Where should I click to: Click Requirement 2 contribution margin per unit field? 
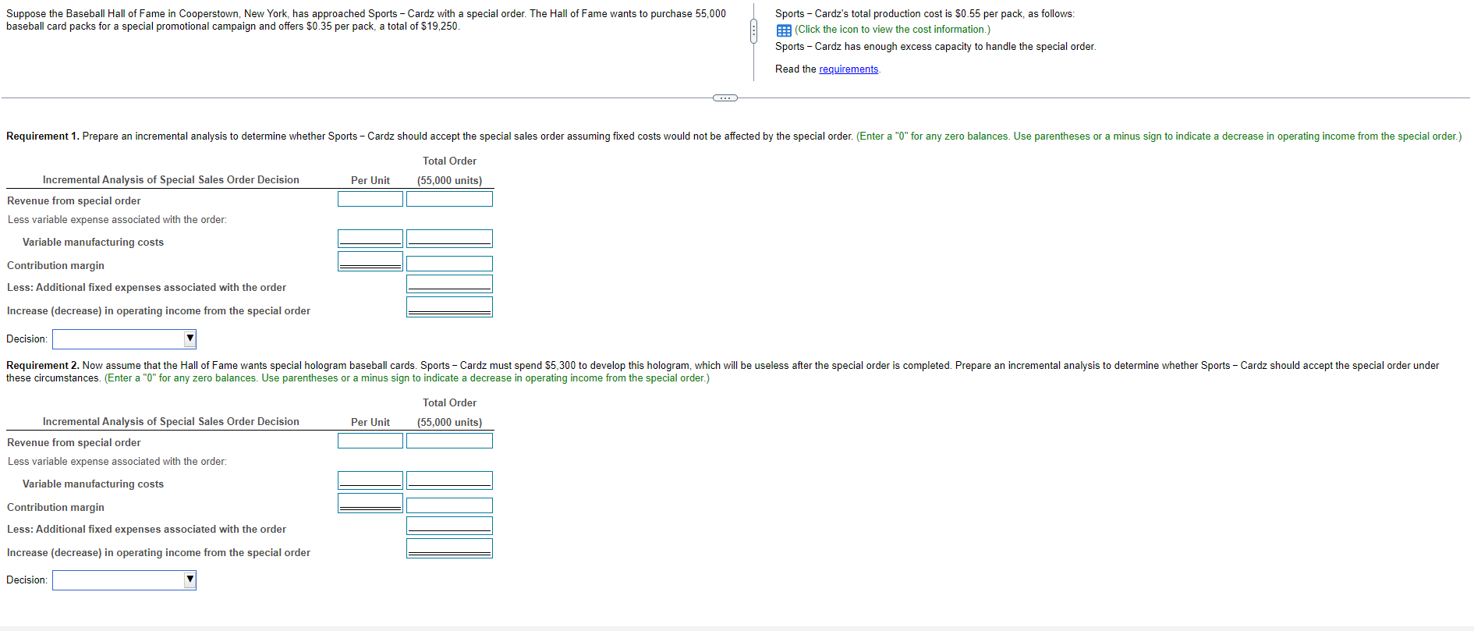[x=370, y=503]
